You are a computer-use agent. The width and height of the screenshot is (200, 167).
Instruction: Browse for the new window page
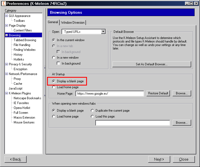(182, 123)
